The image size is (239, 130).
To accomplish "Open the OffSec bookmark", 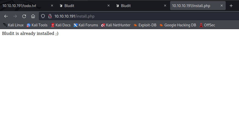I will click(x=207, y=25).
